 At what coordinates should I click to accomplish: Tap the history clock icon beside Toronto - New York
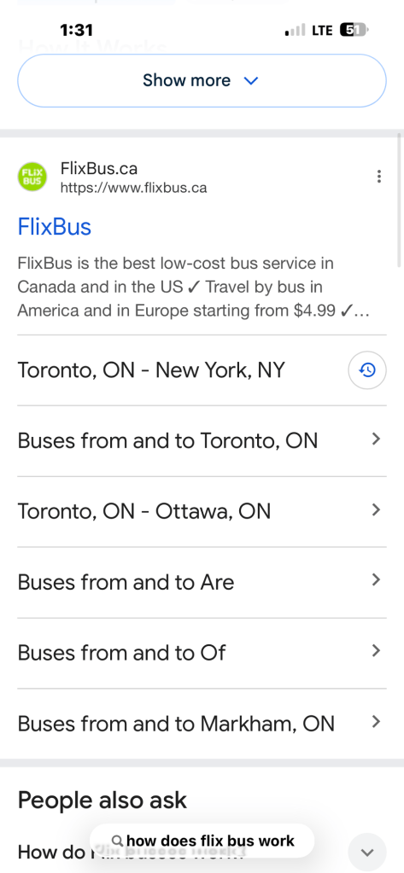(367, 370)
